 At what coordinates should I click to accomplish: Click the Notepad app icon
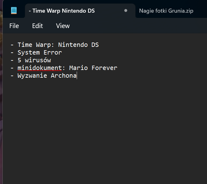[x=14, y=10]
